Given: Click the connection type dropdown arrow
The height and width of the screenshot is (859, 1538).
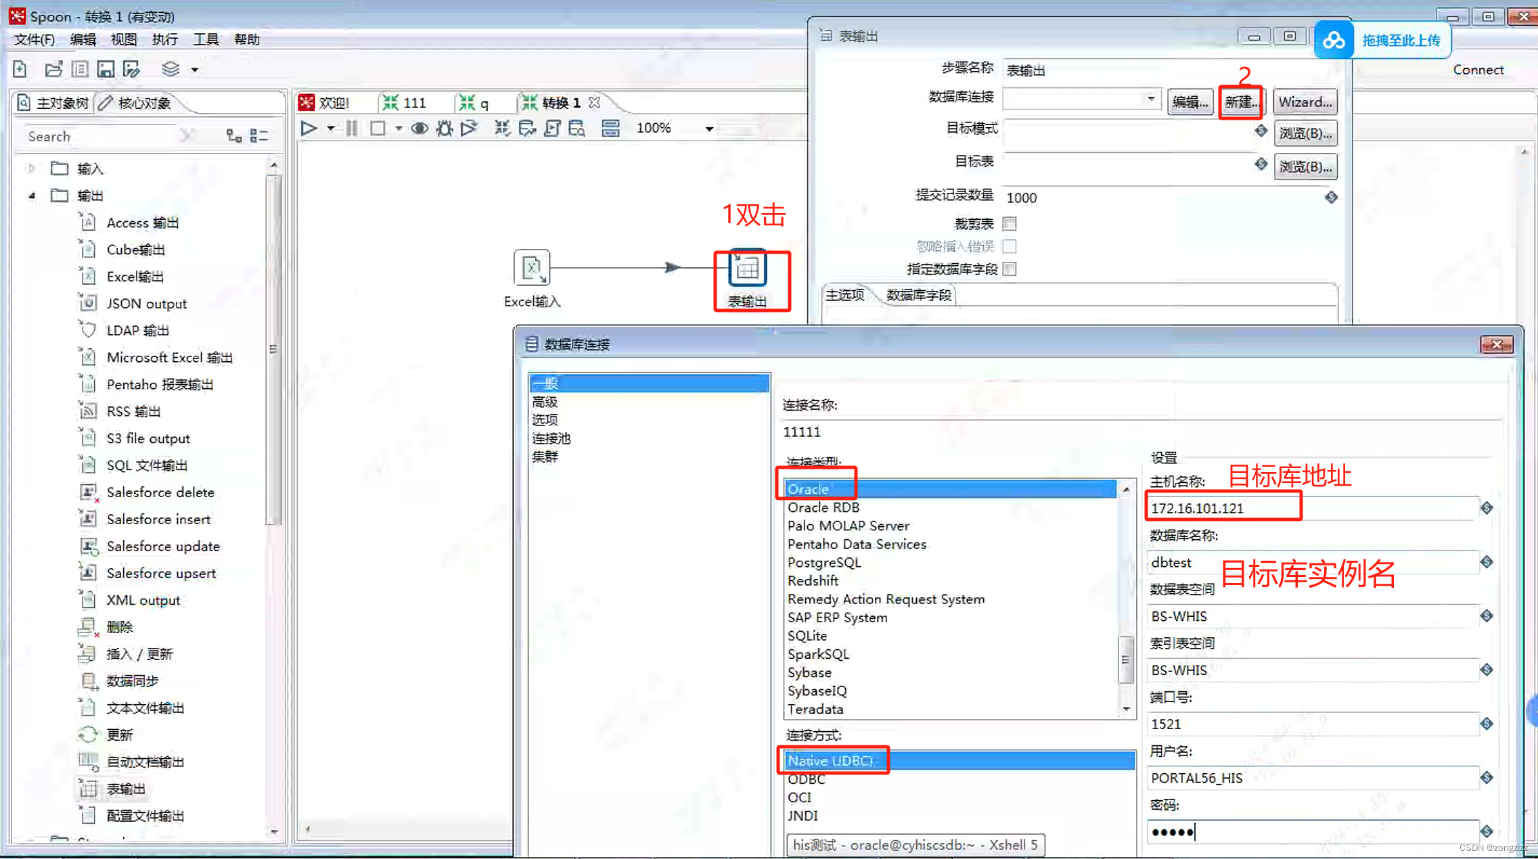Looking at the screenshot, I should click(x=1126, y=488).
